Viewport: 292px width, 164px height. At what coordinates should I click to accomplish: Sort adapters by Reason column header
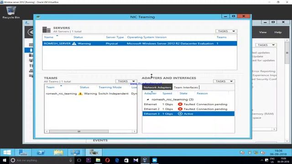[x=202, y=93]
